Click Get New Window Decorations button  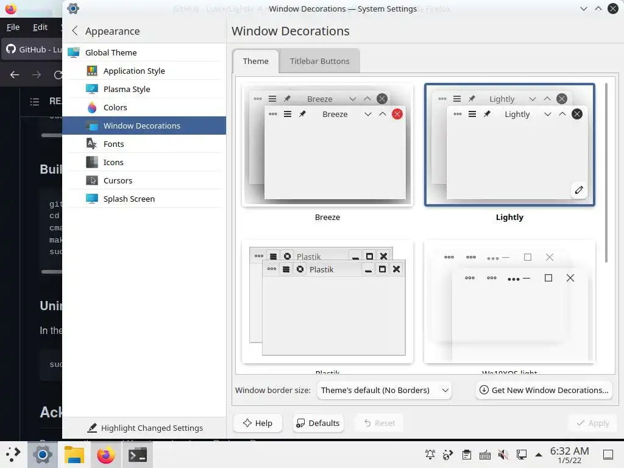(x=544, y=391)
